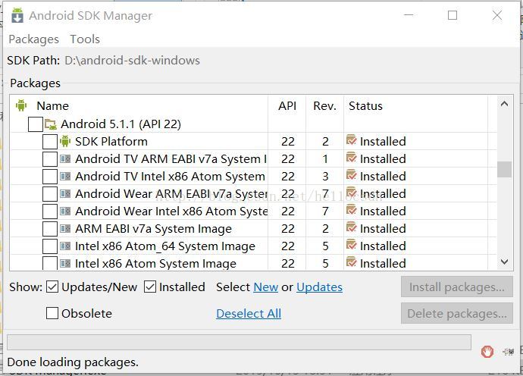523x376 pixels.
Task: Enable the Obsolete checkbox
Action: click(x=52, y=313)
